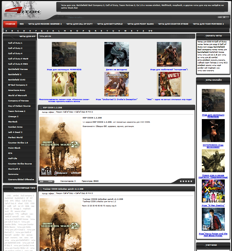Open Читы для Battlefield menu
The width and height of the screenshot is (232, 251).
tap(110, 24)
